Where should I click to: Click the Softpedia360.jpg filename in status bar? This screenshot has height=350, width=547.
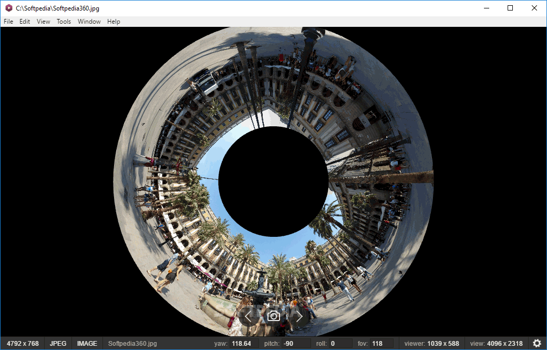(x=132, y=343)
